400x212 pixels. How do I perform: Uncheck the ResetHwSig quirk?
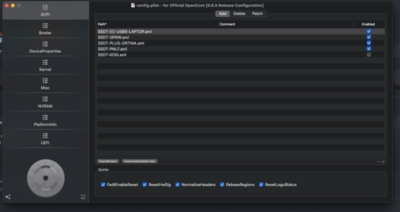point(144,184)
